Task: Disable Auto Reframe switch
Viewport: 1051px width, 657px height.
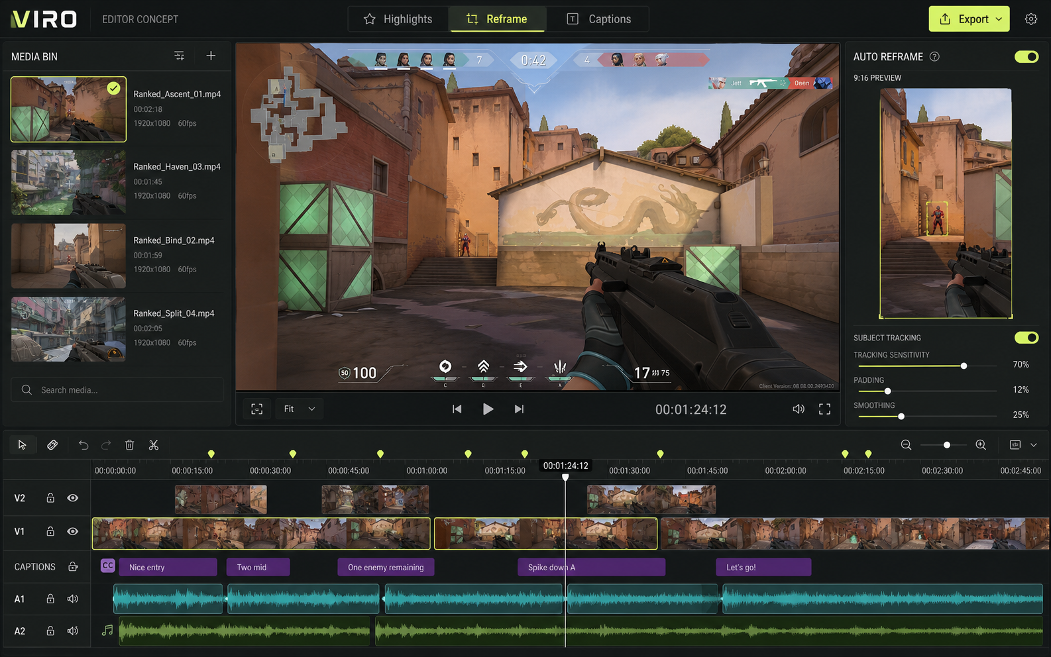Action: click(1026, 57)
